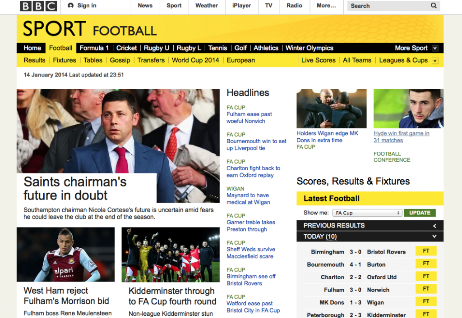462x318 pixels.
Task: Select Weather from the top navigation
Action: 206,5
